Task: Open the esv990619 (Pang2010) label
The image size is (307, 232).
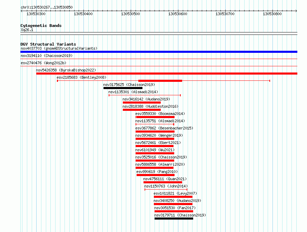Action: point(157,172)
